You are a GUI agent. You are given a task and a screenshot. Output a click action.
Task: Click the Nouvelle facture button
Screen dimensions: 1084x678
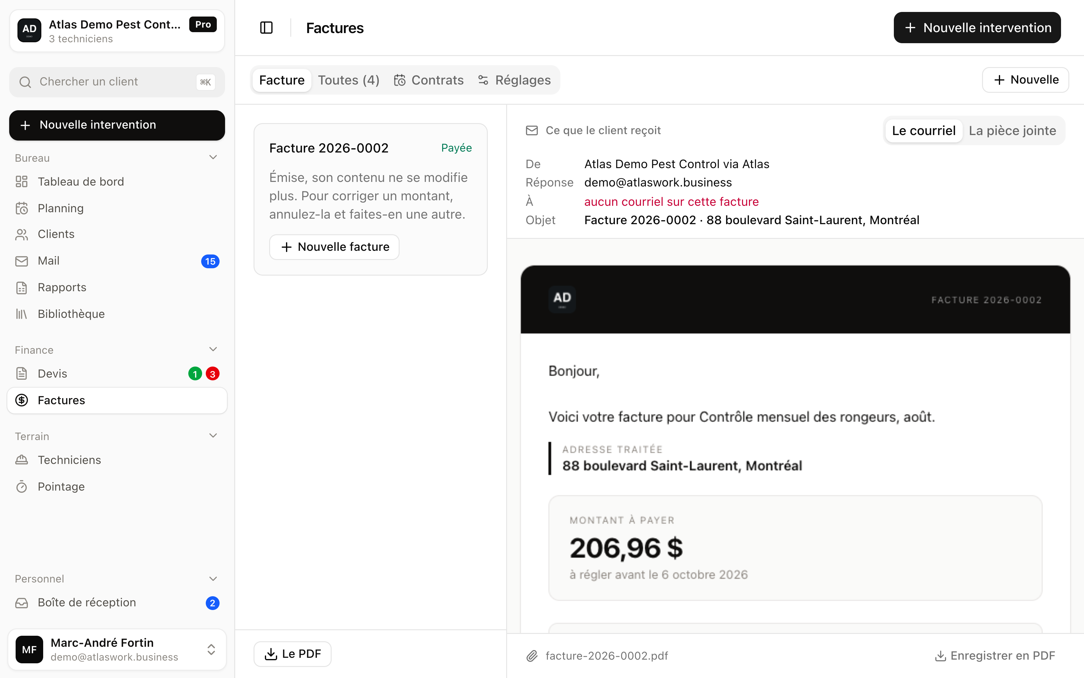pos(334,247)
